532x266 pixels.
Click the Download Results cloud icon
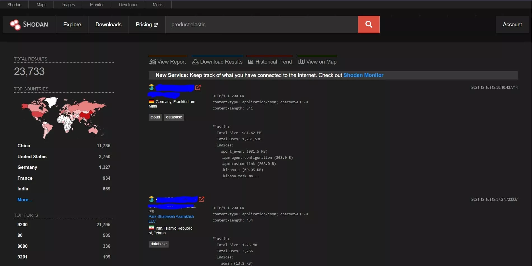pos(195,62)
